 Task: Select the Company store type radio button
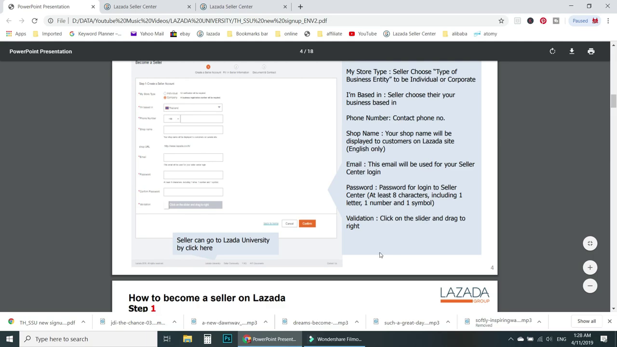click(x=165, y=98)
